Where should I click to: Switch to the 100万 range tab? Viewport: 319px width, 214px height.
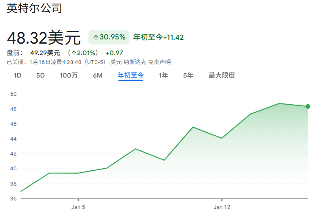(x=69, y=75)
